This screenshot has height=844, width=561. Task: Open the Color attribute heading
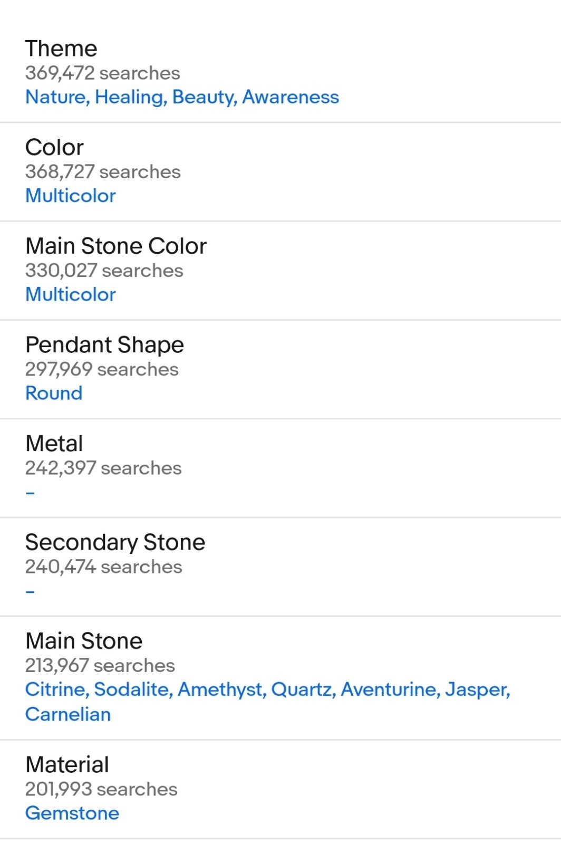[54, 147]
